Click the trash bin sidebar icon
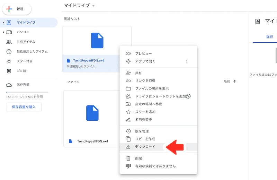 click(x=9, y=71)
